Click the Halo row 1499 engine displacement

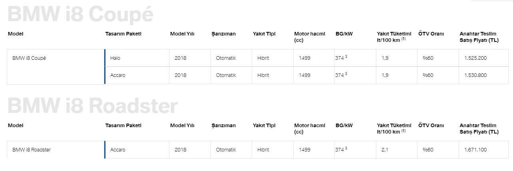304,58
